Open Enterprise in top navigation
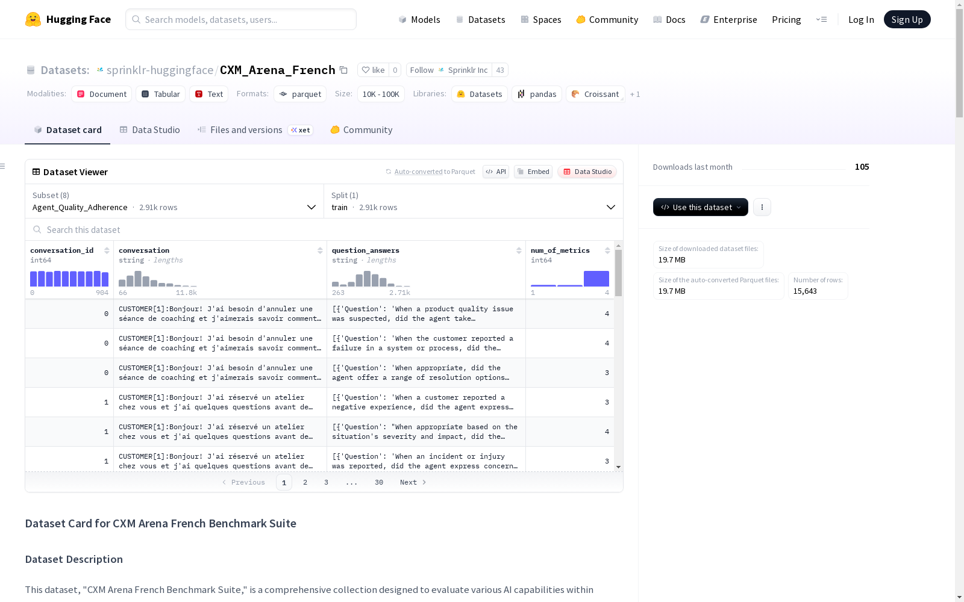Viewport: 964px width, 602px height. [x=728, y=19]
